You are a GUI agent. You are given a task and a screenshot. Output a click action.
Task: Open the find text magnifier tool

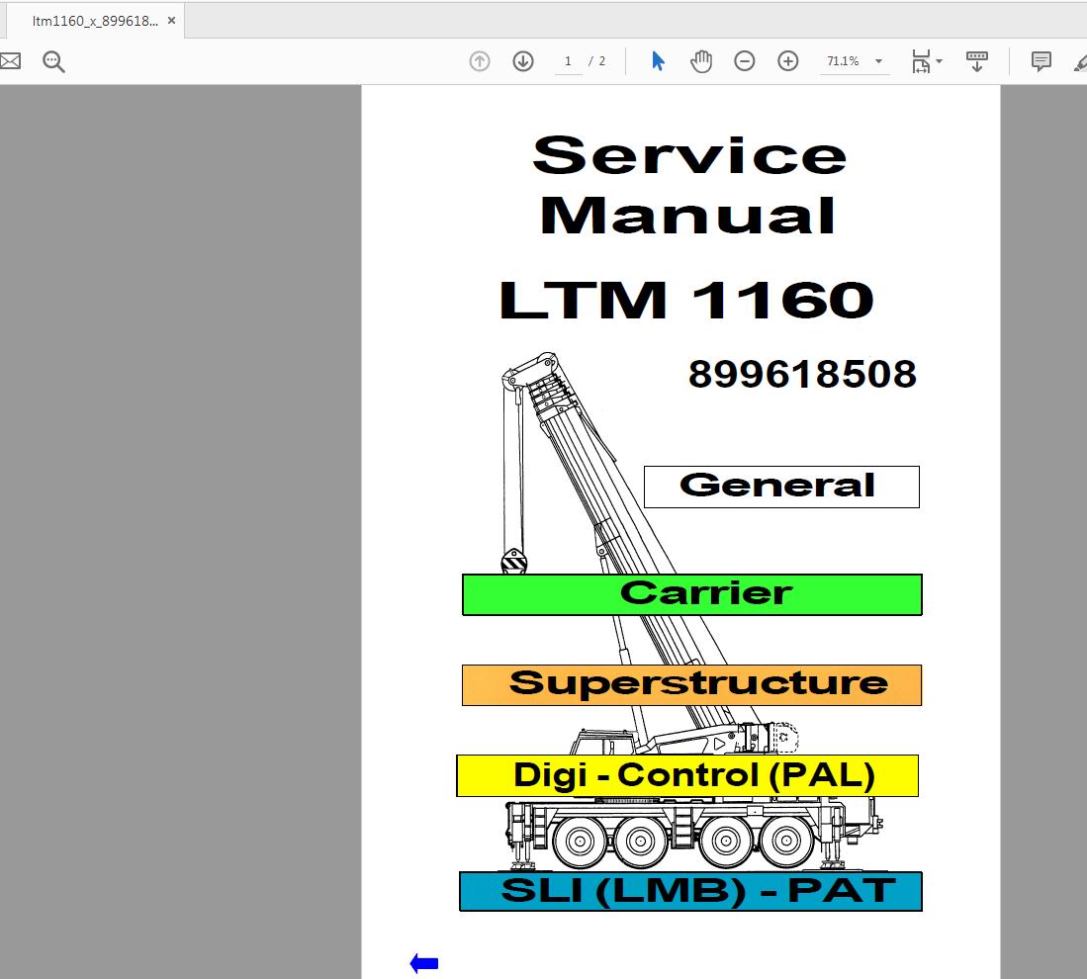53,61
